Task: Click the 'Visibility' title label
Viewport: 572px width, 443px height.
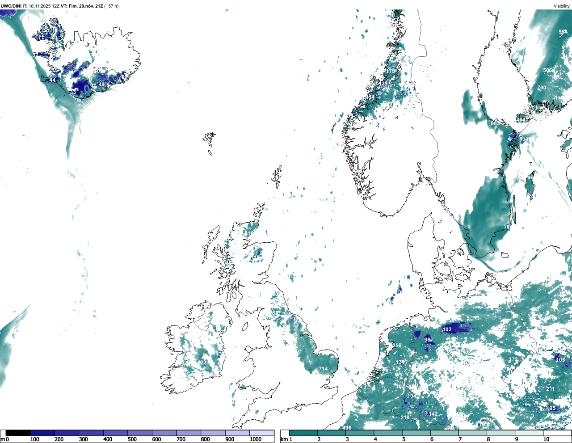Action: tap(561, 6)
